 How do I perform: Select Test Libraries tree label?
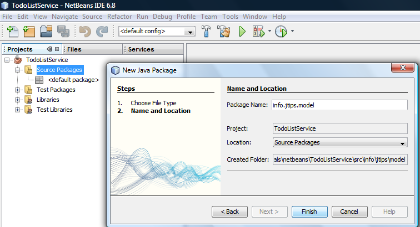tap(54, 110)
